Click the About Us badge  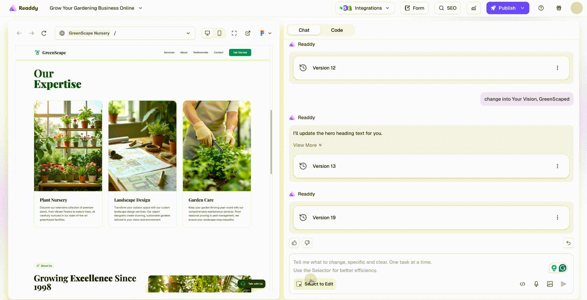tap(44, 266)
